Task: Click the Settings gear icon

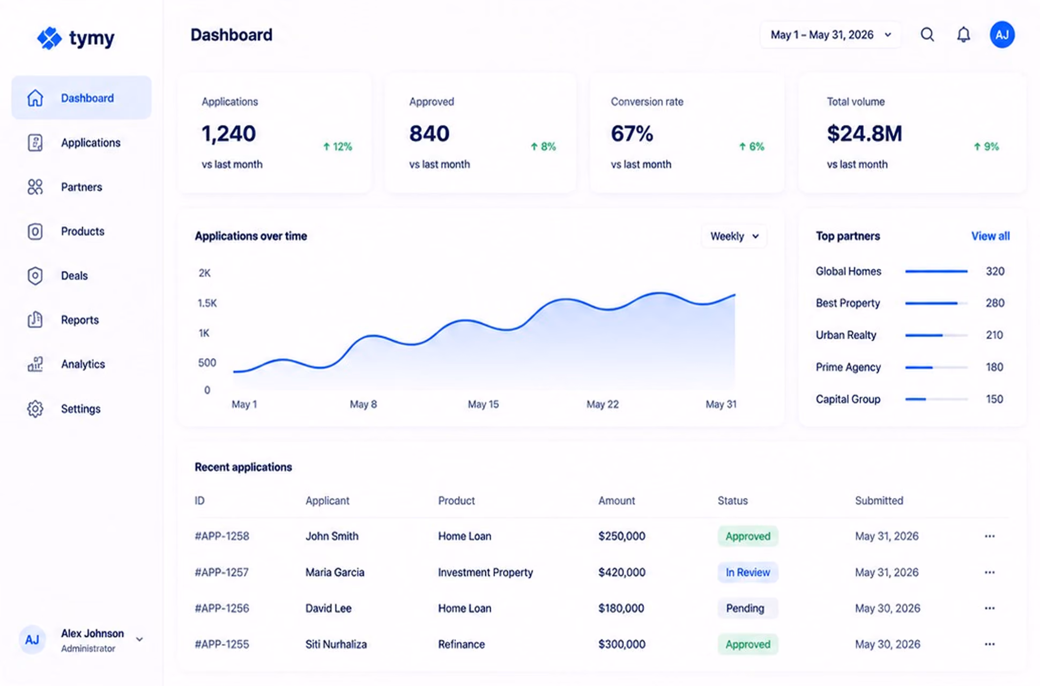Action: point(35,409)
